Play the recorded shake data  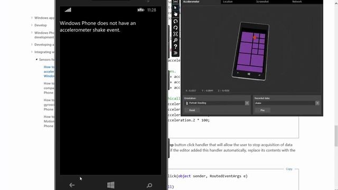point(262,110)
